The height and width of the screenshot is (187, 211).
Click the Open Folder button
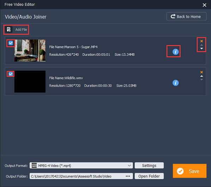point(149,176)
